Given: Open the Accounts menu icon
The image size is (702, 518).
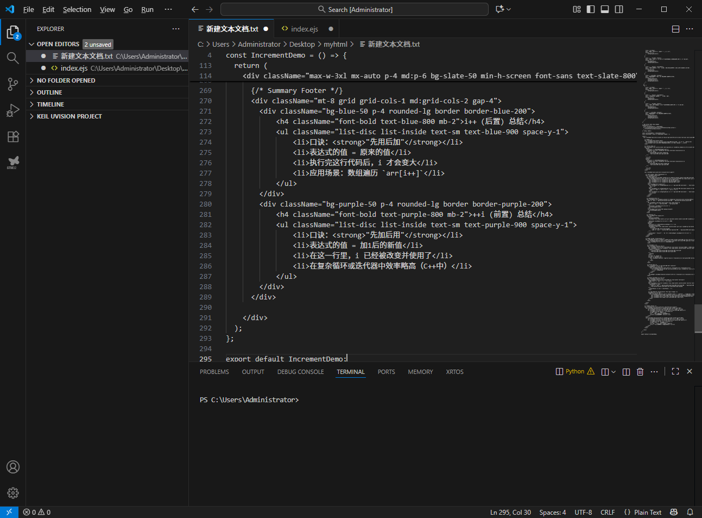Looking at the screenshot, I should [x=13, y=467].
